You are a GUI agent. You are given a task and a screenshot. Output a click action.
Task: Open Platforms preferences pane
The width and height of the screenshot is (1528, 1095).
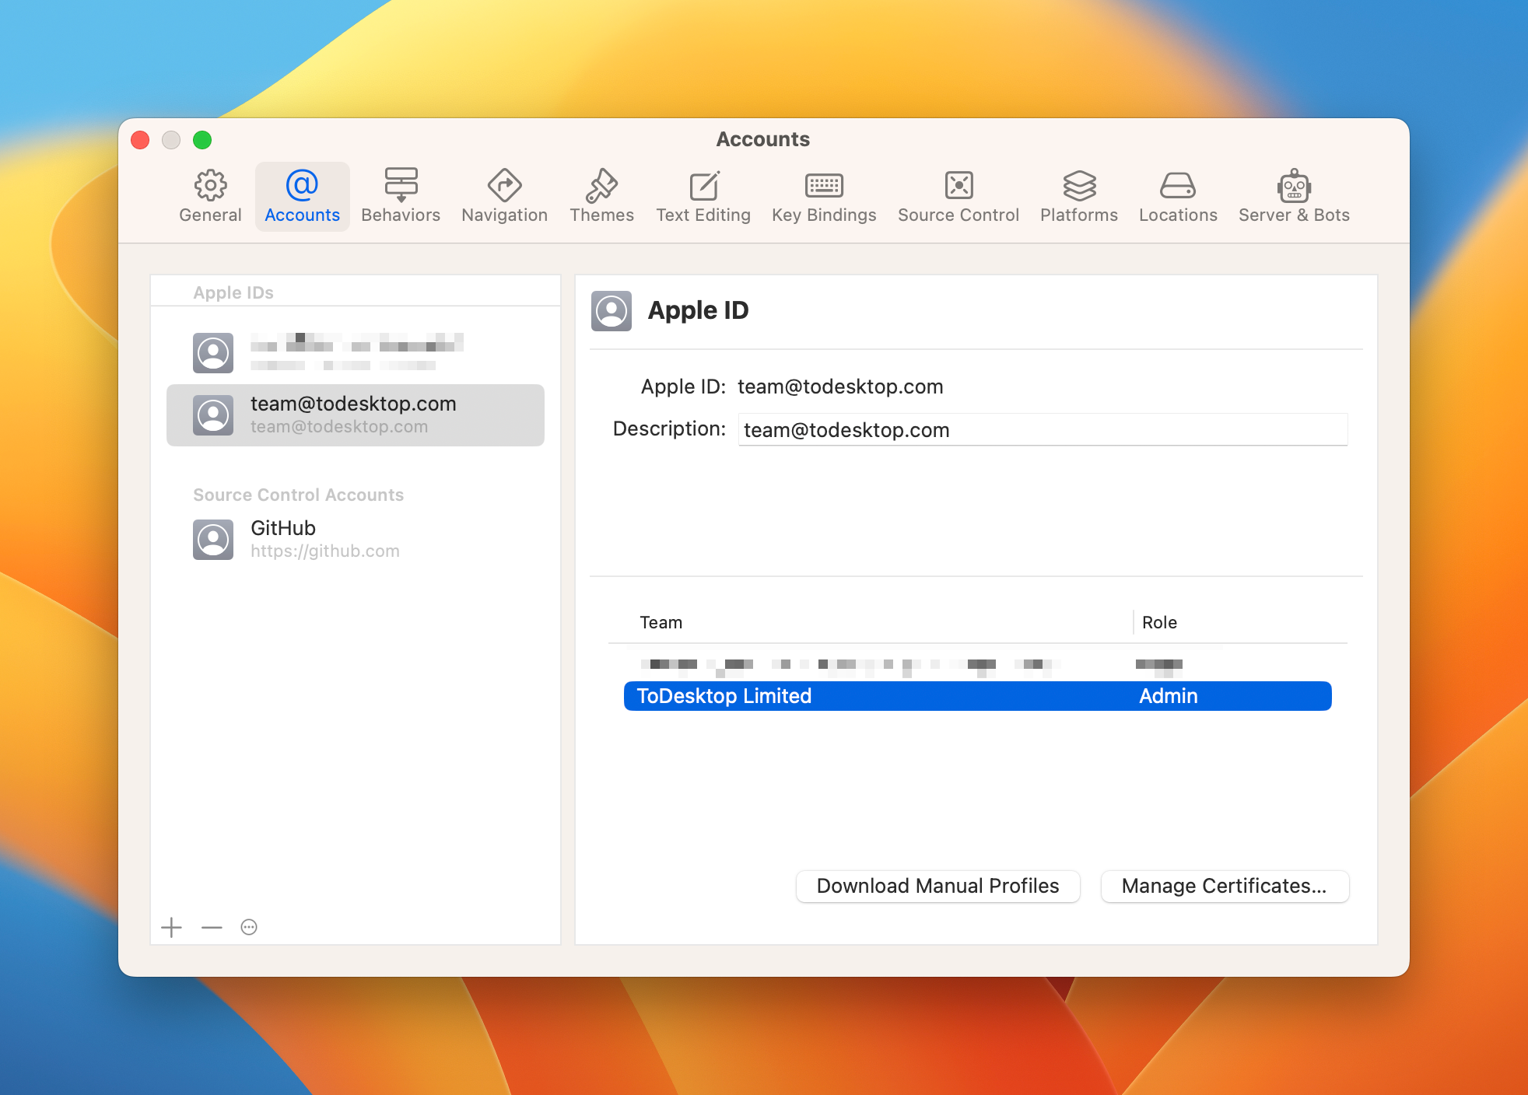[x=1079, y=196]
